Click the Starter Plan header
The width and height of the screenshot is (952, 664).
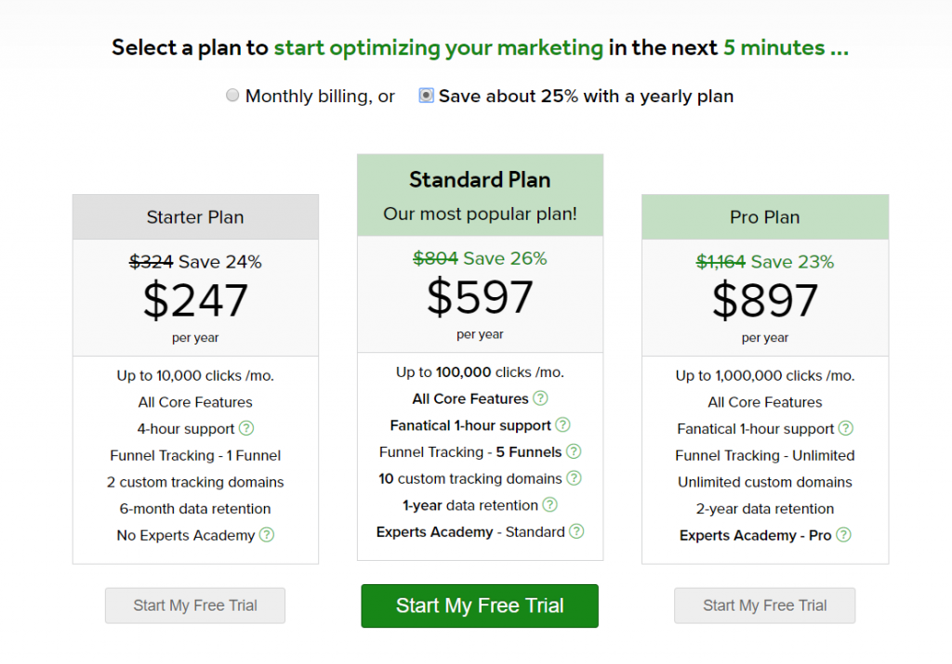pyautogui.click(x=195, y=217)
